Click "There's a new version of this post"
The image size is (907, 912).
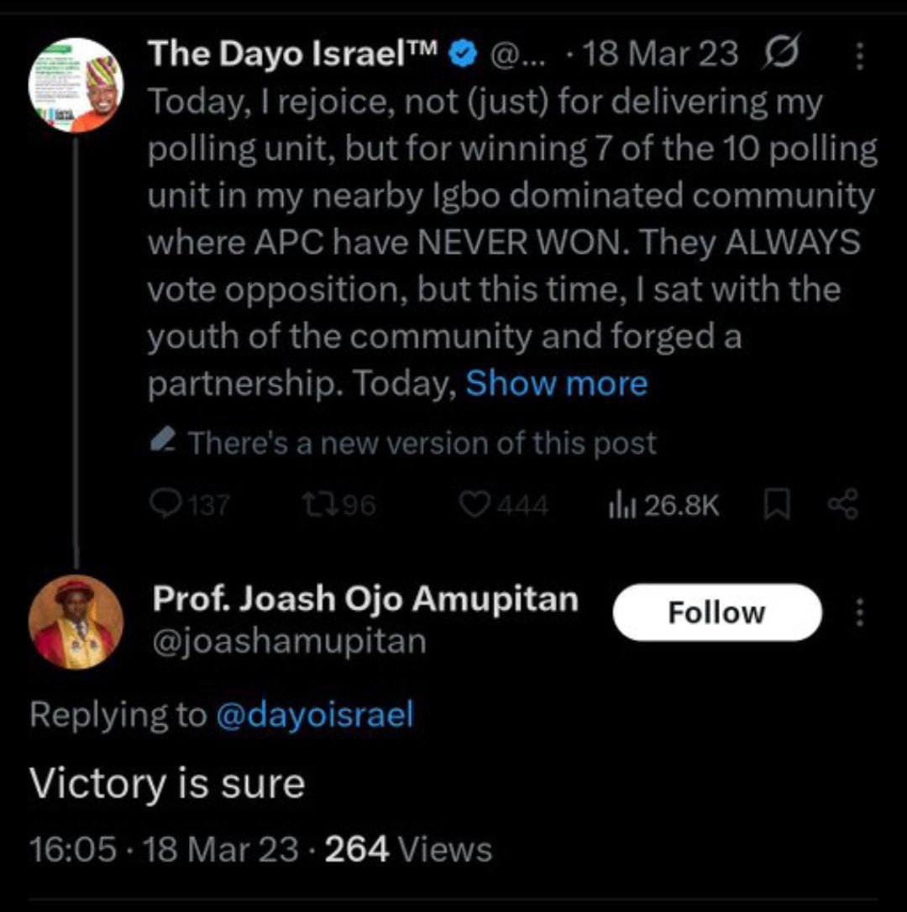click(x=422, y=443)
